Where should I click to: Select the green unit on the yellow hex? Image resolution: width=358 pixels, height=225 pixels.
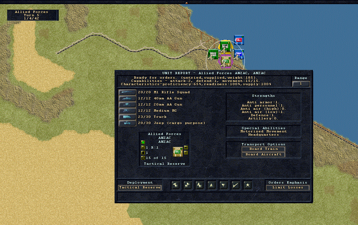pos(225,46)
